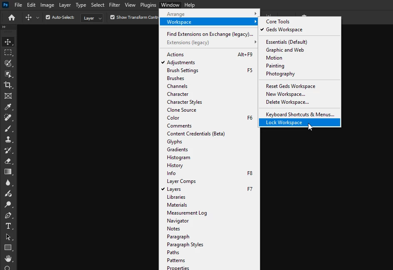
Task: Select the Eraser tool
Action: pos(8,161)
